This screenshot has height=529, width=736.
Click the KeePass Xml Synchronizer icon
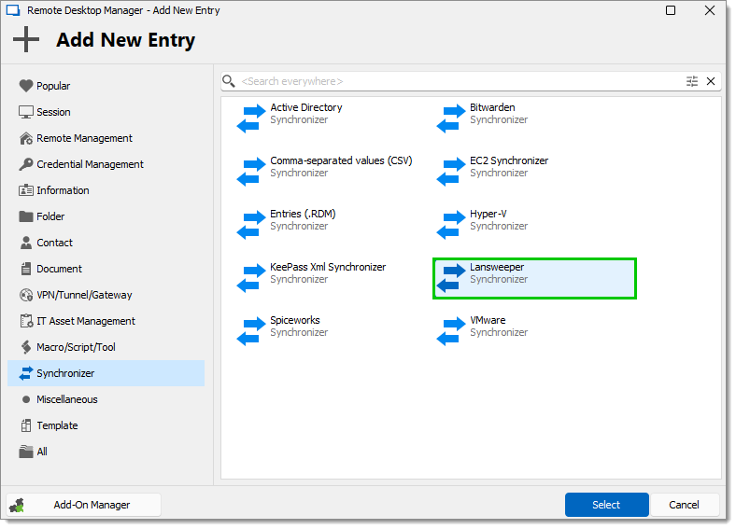click(251, 278)
